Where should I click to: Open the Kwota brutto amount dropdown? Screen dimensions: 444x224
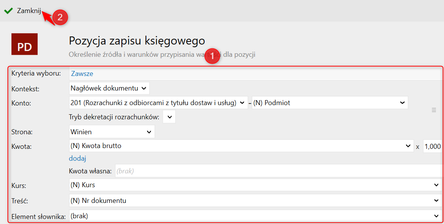click(x=241, y=146)
